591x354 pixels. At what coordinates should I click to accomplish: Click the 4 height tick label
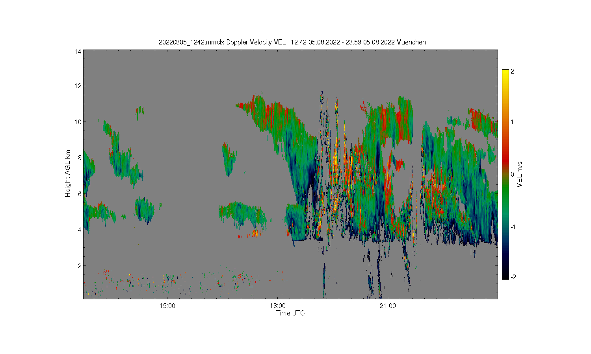coord(80,230)
